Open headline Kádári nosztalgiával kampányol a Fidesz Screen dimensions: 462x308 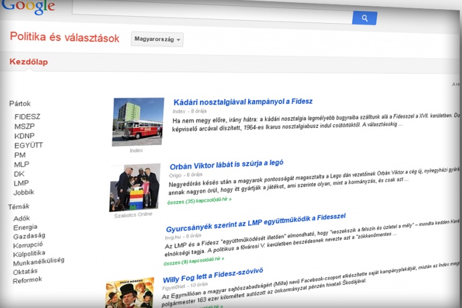tap(243, 102)
